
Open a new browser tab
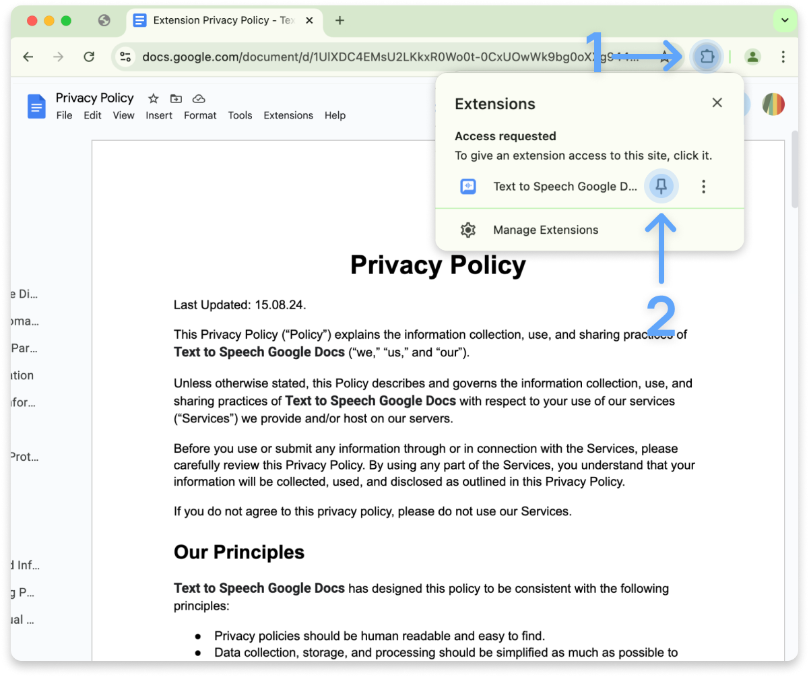(x=339, y=20)
